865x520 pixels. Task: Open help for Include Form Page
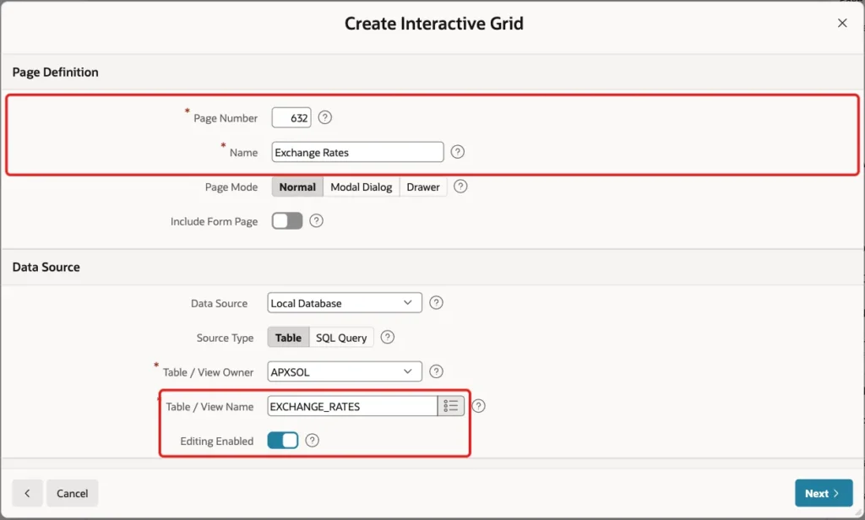[x=316, y=220]
